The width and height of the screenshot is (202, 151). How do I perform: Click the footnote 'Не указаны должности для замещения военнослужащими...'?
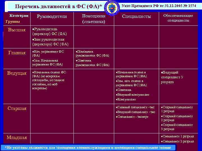pyautogui.click(x=88, y=148)
